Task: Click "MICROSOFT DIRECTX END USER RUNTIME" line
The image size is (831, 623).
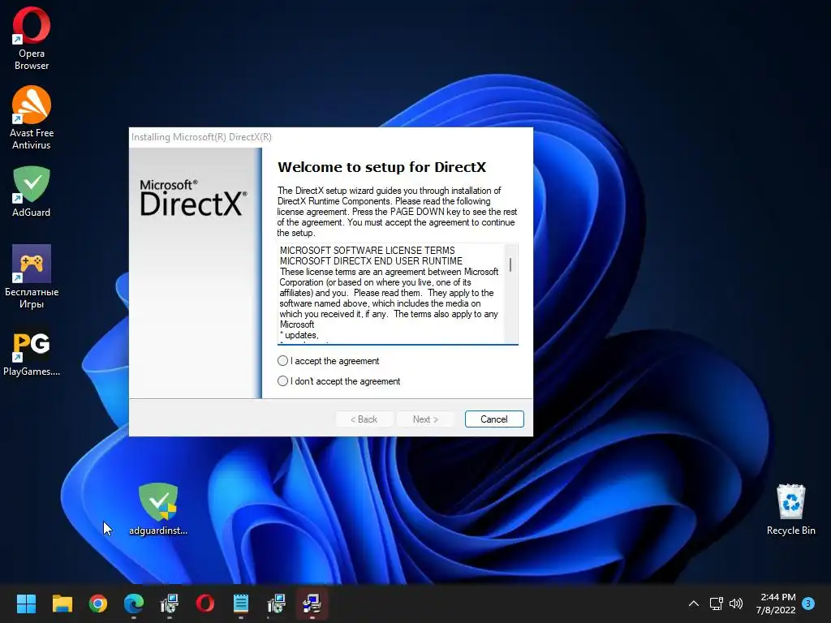Action: click(x=371, y=260)
